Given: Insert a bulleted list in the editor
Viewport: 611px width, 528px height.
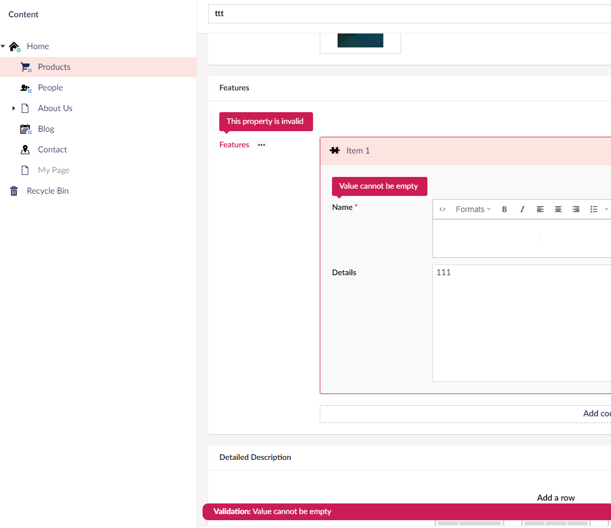Looking at the screenshot, I should (594, 209).
